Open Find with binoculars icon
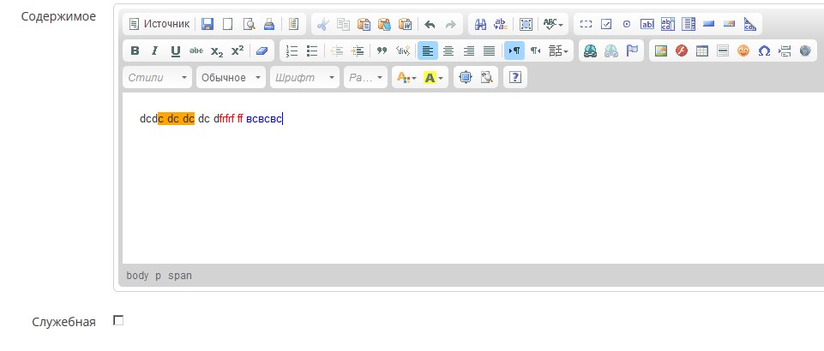 click(480, 24)
